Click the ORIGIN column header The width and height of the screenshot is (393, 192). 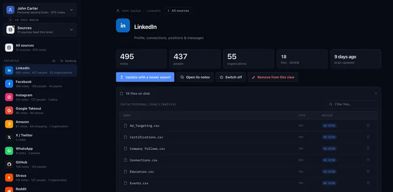click(327, 115)
